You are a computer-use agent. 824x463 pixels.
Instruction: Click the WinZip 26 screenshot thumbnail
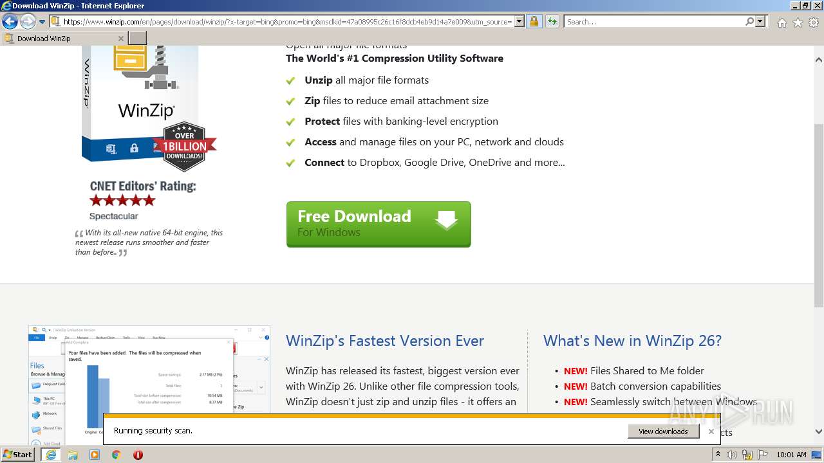pyautogui.click(x=149, y=385)
